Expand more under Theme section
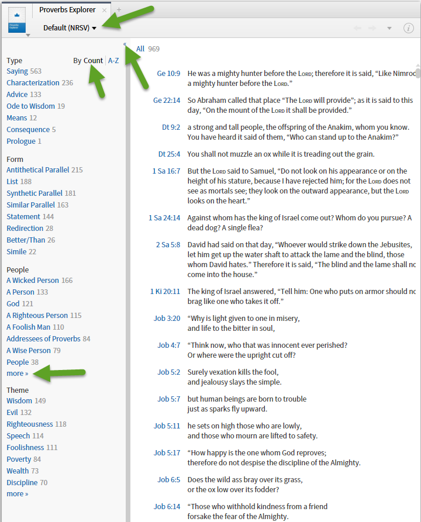The width and height of the screenshot is (421, 522). tap(18, 494)
